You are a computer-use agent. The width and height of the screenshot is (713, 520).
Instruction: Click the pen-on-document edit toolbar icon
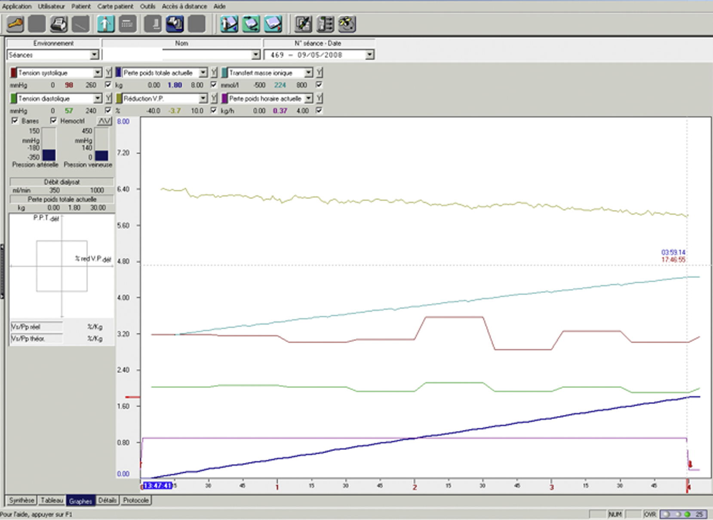coord(303,24)
